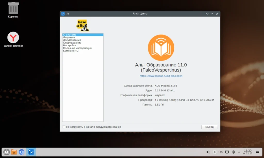The image size is (264, 158).
Task: Click the BaseALT logo in sidebar
Action: pos(83,25)
